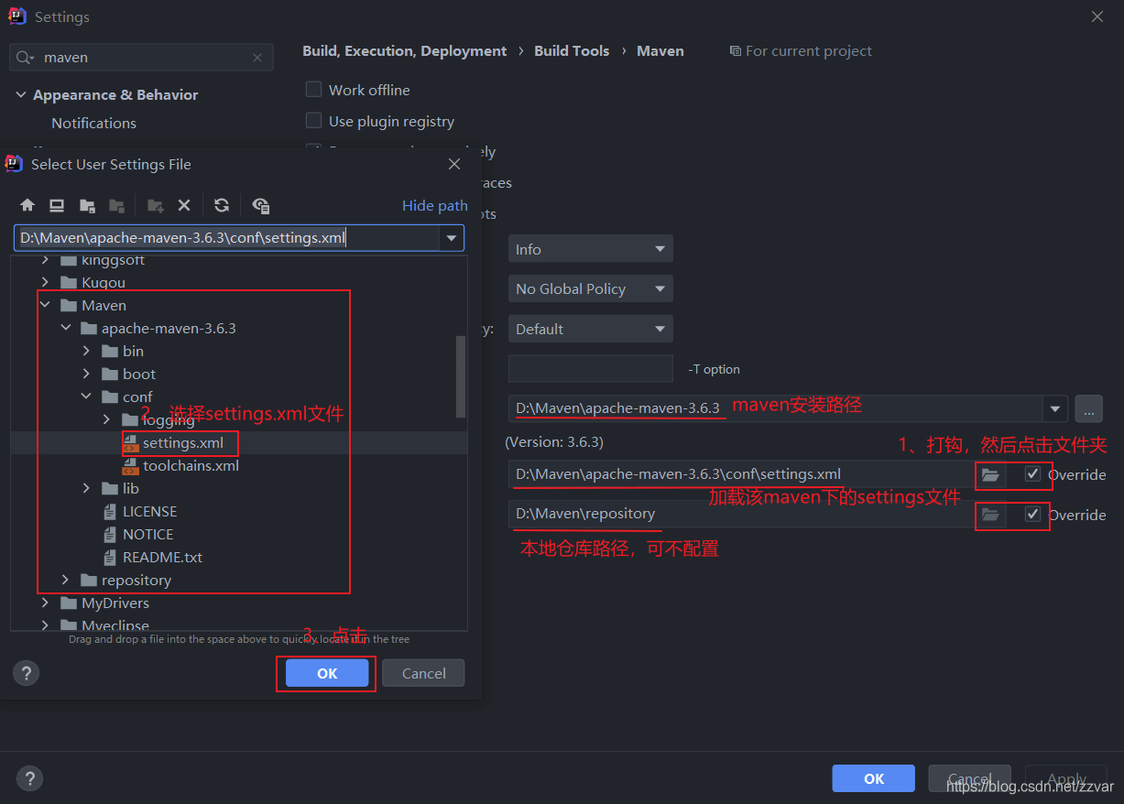Viewport: 1124px width, 804px height.
Task: Click the Maven home browse button
Action: coord(1088,408)
